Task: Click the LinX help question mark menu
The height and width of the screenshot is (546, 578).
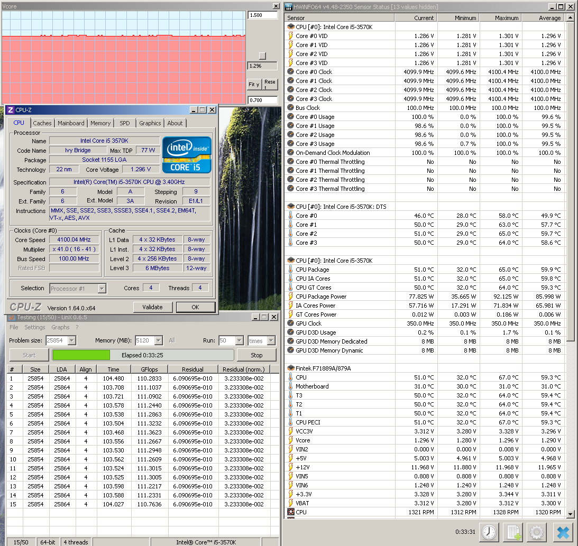Action: coord(77,327)
